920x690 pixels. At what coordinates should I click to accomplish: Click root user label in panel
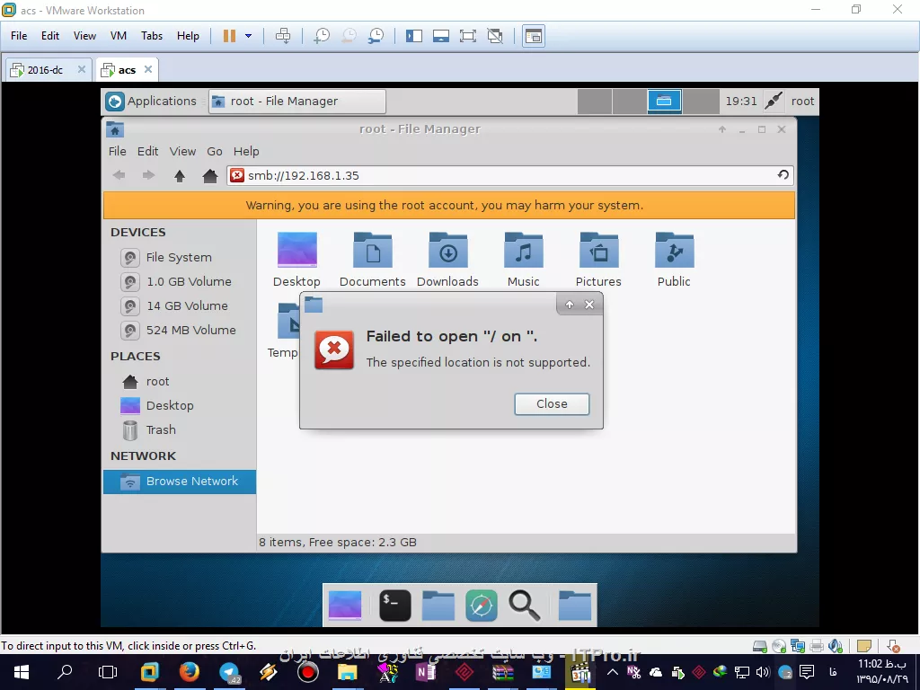[x=802, y=101]
